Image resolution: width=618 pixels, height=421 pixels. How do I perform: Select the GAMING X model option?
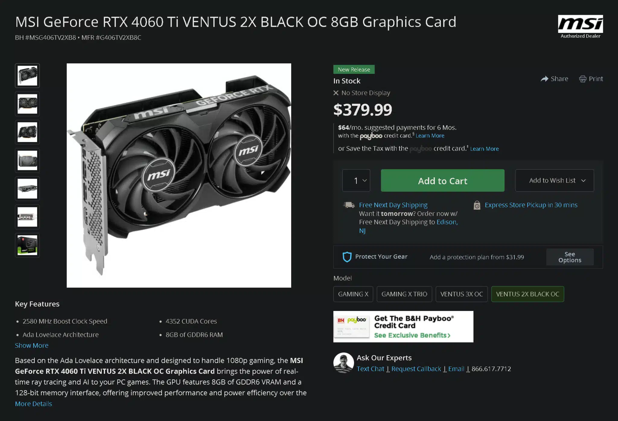353,294
